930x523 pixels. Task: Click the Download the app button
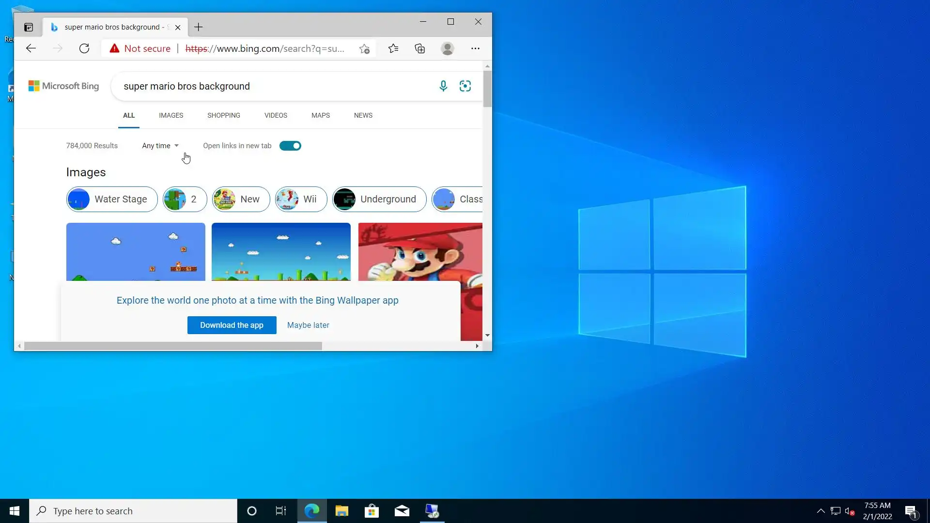(x=232, y=325)
